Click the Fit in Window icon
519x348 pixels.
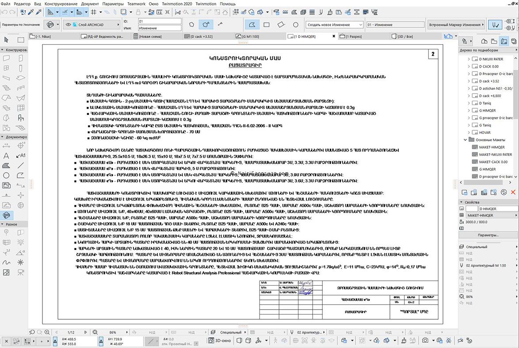[x=95, y=332]
